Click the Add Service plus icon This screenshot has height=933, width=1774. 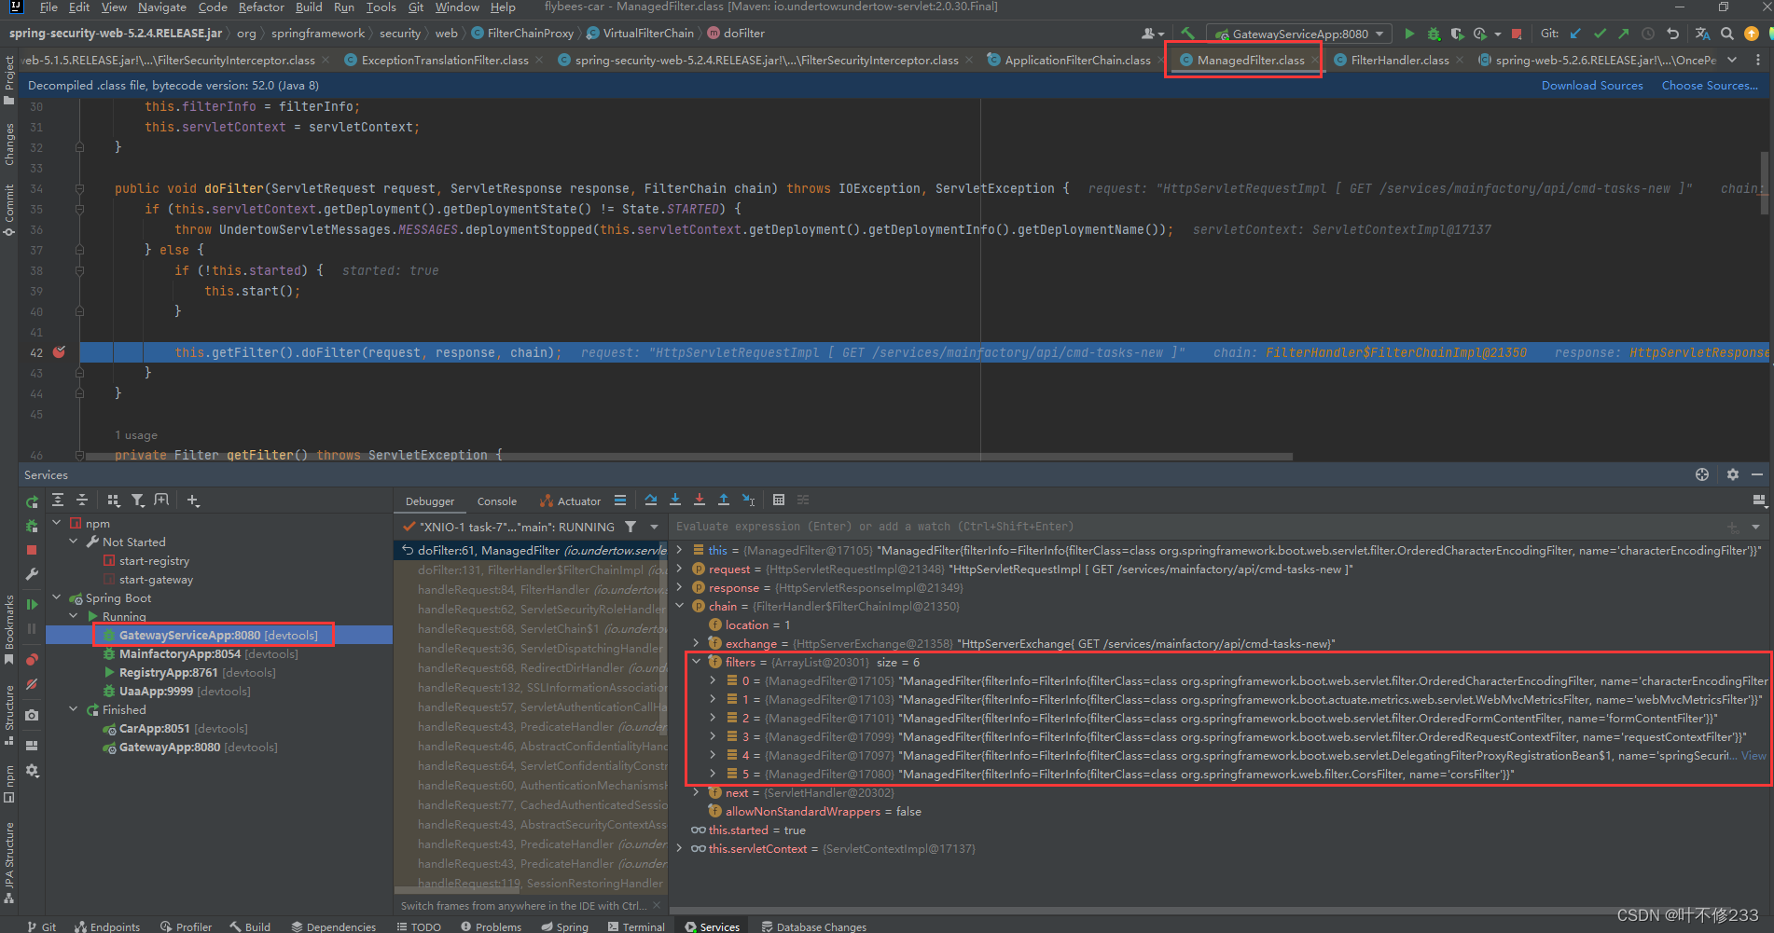pos(193,501)
